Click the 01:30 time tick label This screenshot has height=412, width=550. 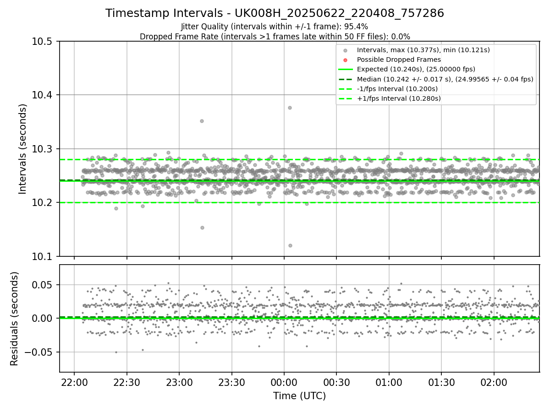pos(441,382)
